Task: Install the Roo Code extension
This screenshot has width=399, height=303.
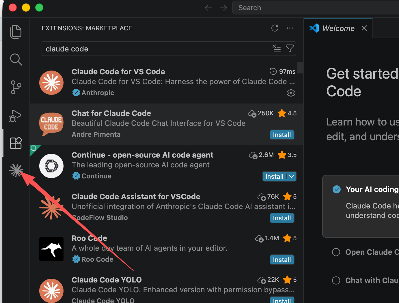Action: [282, 260]
